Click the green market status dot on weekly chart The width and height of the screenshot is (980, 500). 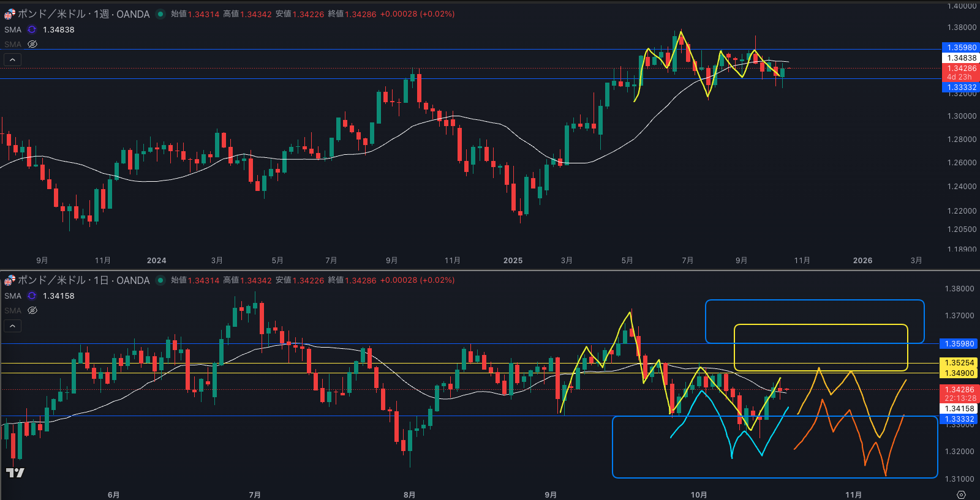pos(160,14)
